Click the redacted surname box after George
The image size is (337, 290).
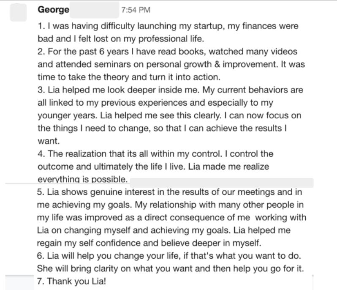point(94,10)
